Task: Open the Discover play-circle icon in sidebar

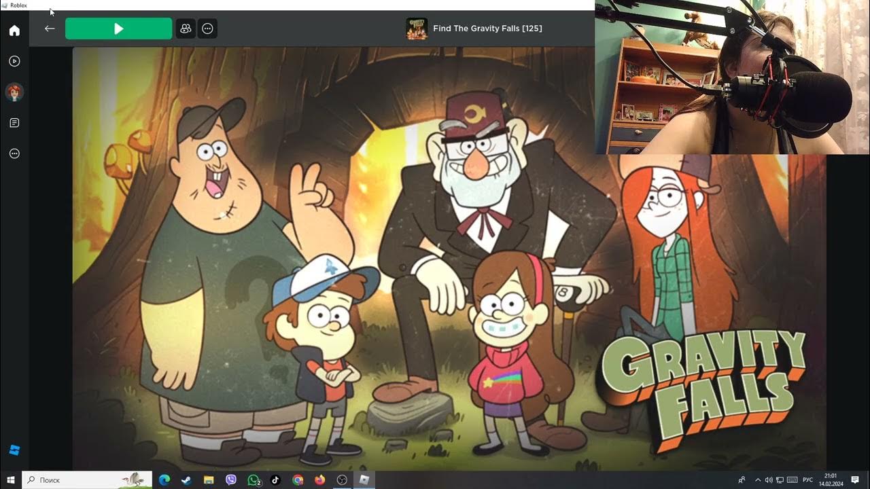Action: pos(14,61)
